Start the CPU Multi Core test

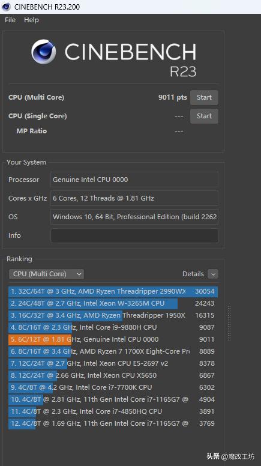coord(204,97)
